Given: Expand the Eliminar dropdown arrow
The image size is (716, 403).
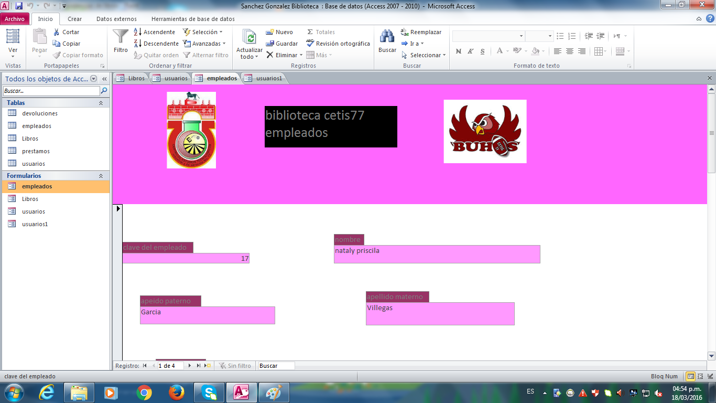Looking at the screenshot, I should pos(301,55).
